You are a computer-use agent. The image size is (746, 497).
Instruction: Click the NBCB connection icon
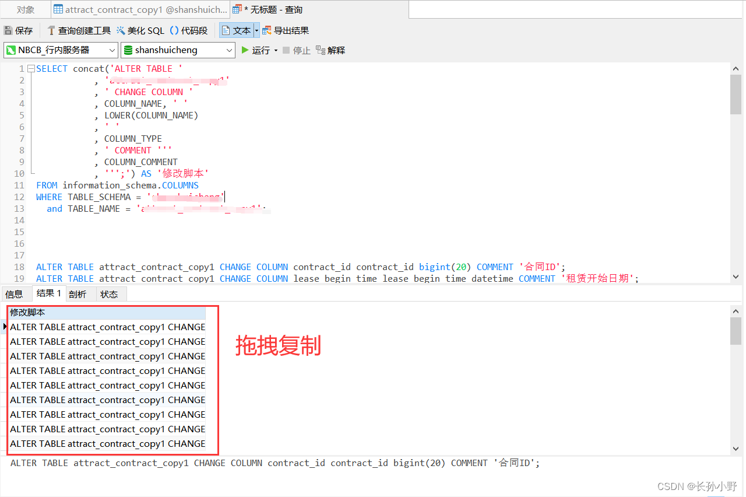(10, 50)
